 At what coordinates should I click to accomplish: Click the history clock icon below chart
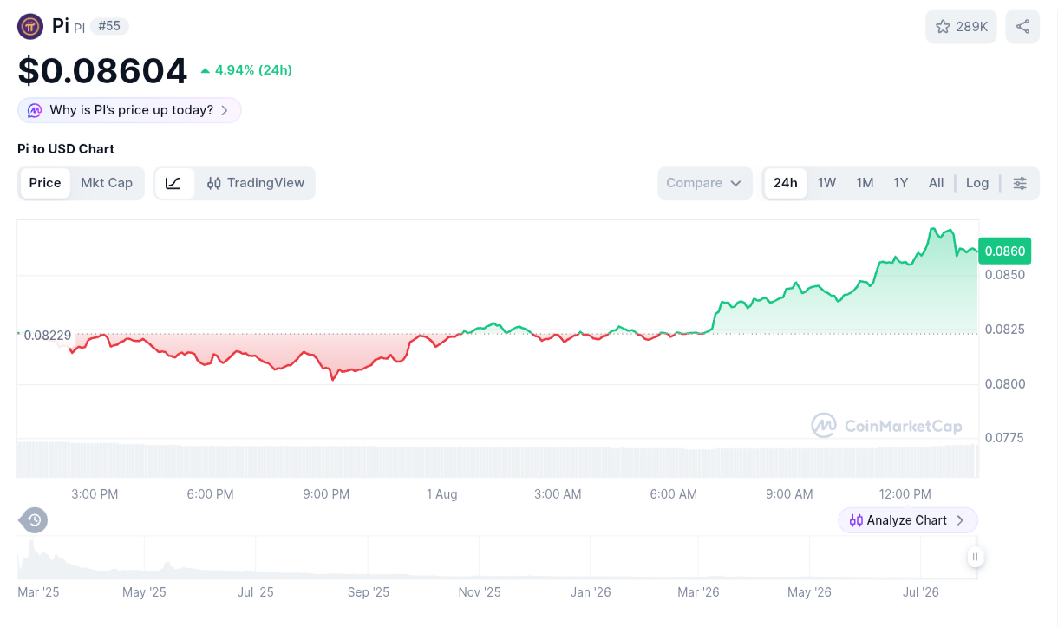(34, 520)
